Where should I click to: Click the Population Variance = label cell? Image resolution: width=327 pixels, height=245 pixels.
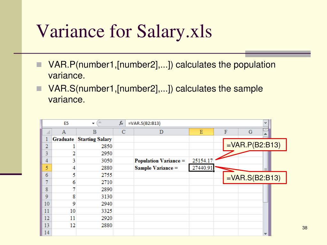161,161
